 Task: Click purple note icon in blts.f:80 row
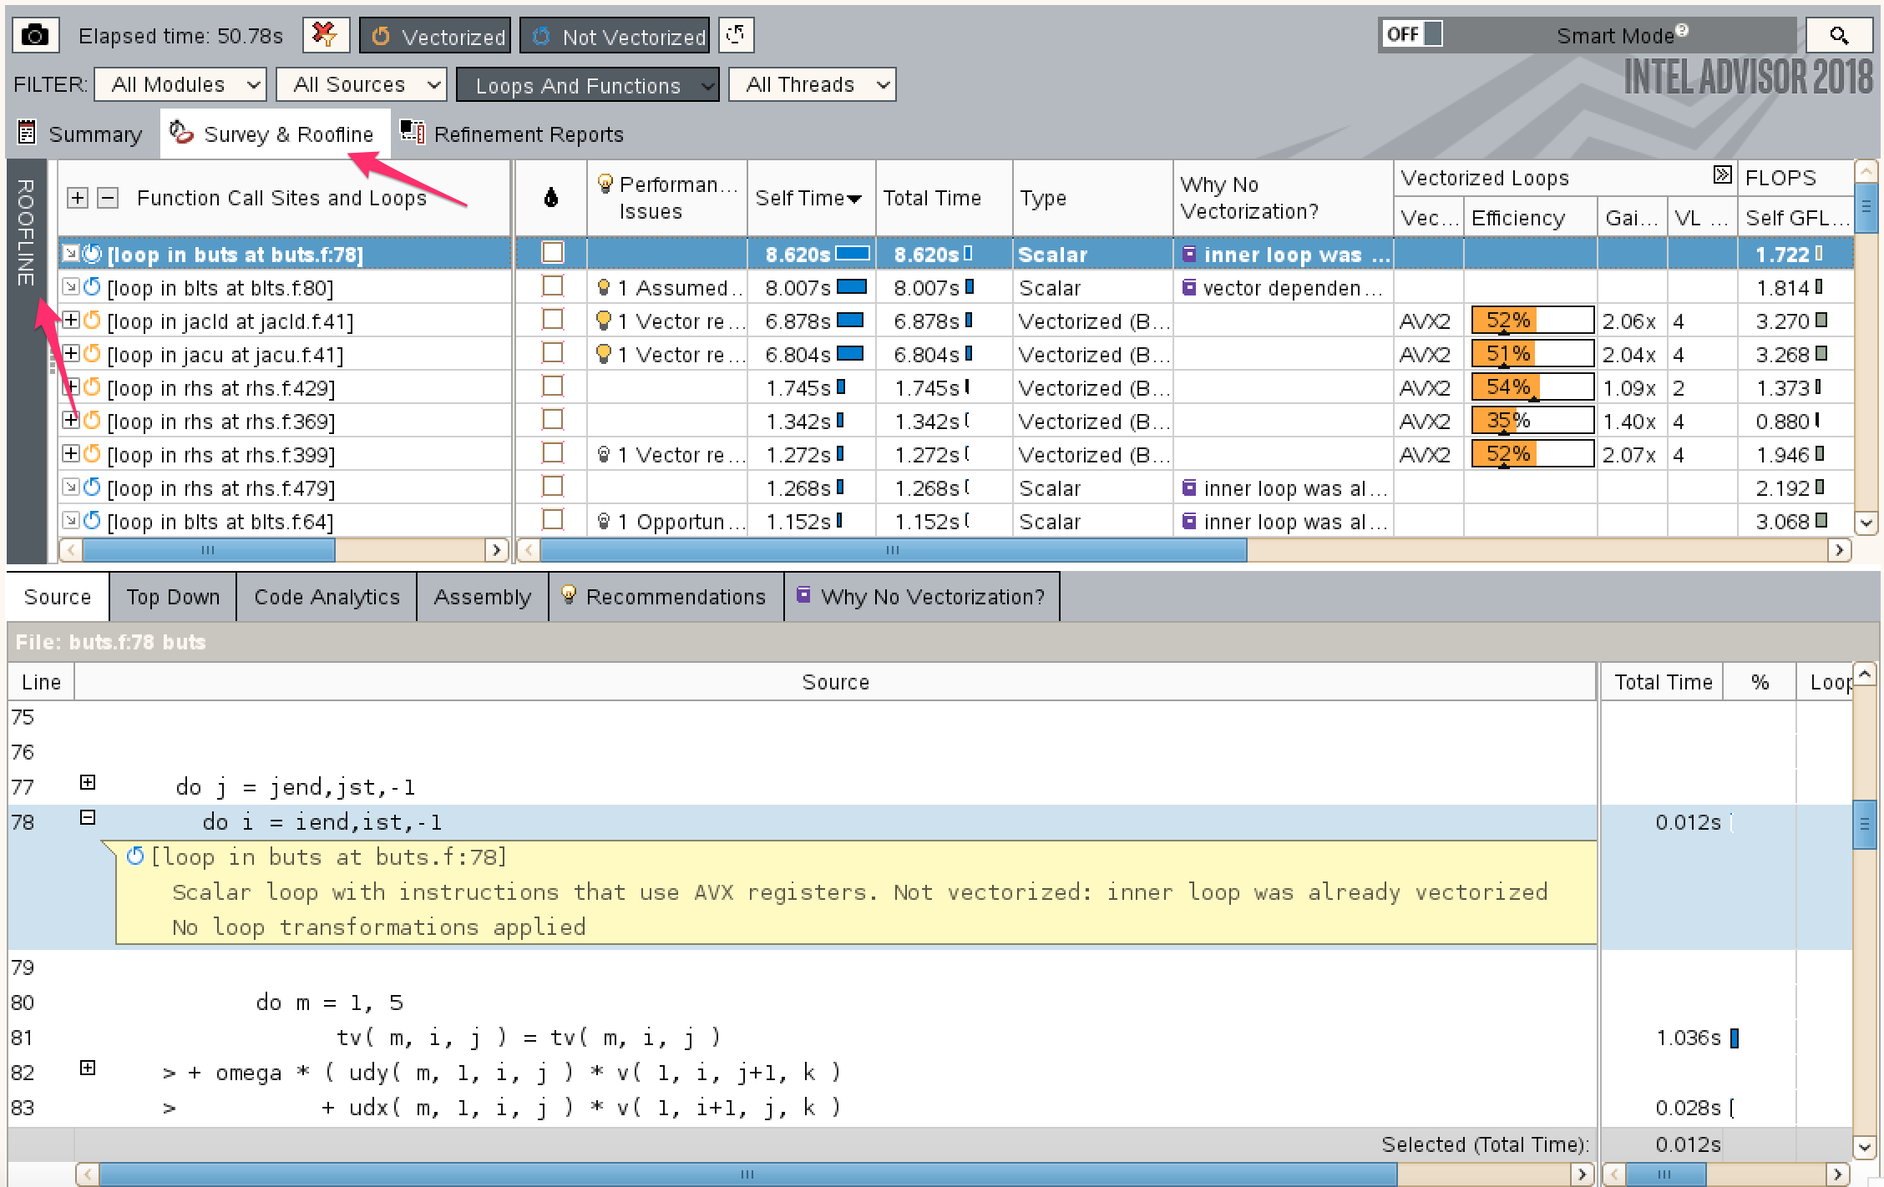pyautogui.click(x=1189, y=287)
